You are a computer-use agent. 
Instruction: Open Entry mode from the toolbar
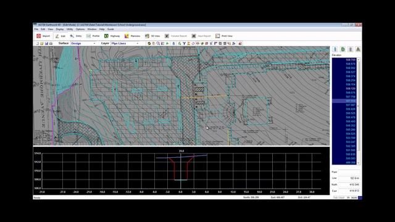[x=76, y=36]
